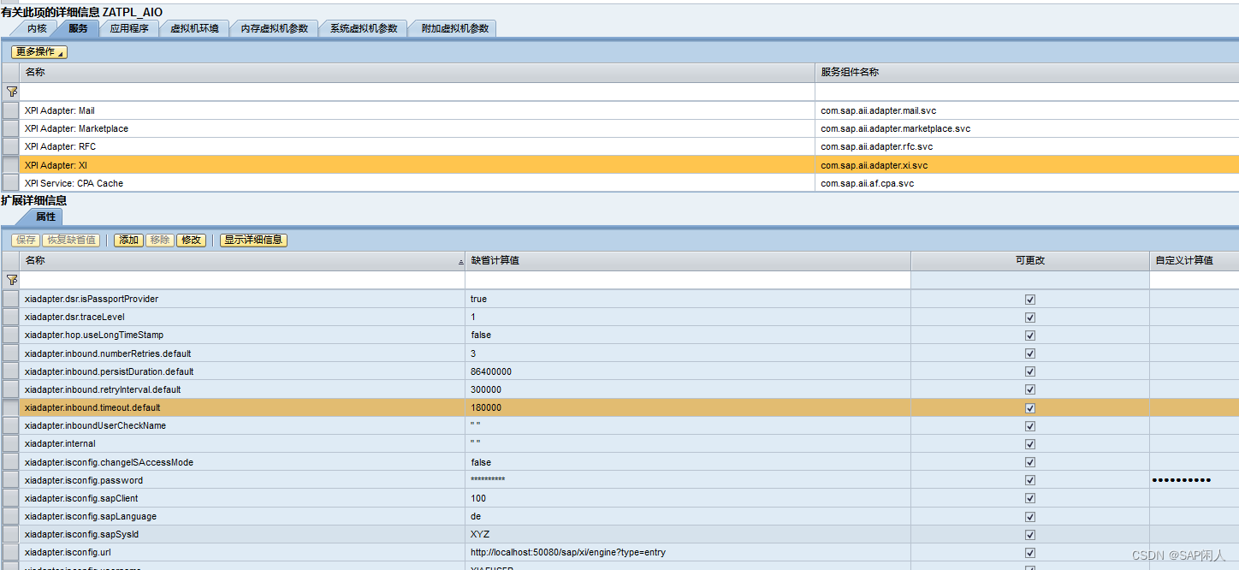Select the 属性 tab
The height and width of the screenshot is (570, 1239).
click(x=45, y=217)
